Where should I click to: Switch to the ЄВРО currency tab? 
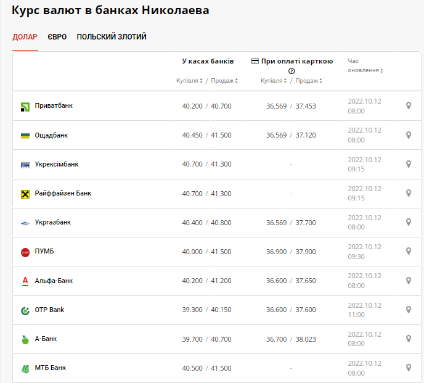57,36
